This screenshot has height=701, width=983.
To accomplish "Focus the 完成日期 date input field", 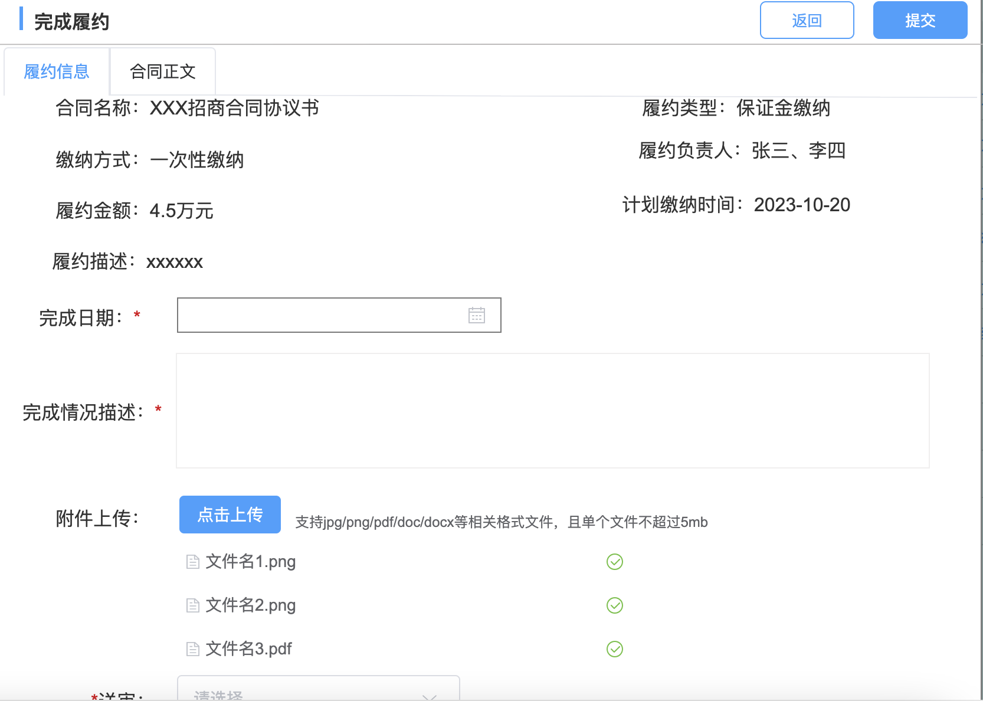I will (339, 315).
